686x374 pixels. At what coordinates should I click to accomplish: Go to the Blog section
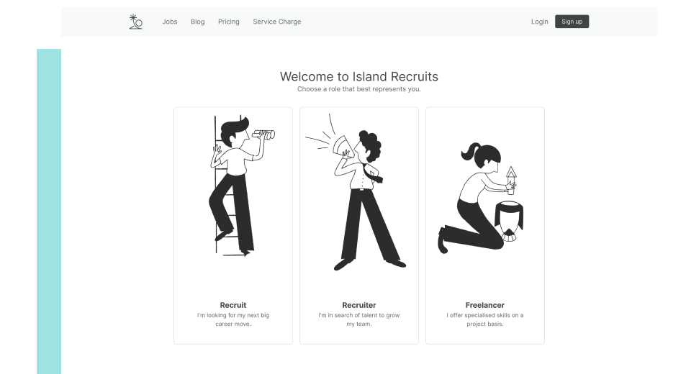coord(198,22)
